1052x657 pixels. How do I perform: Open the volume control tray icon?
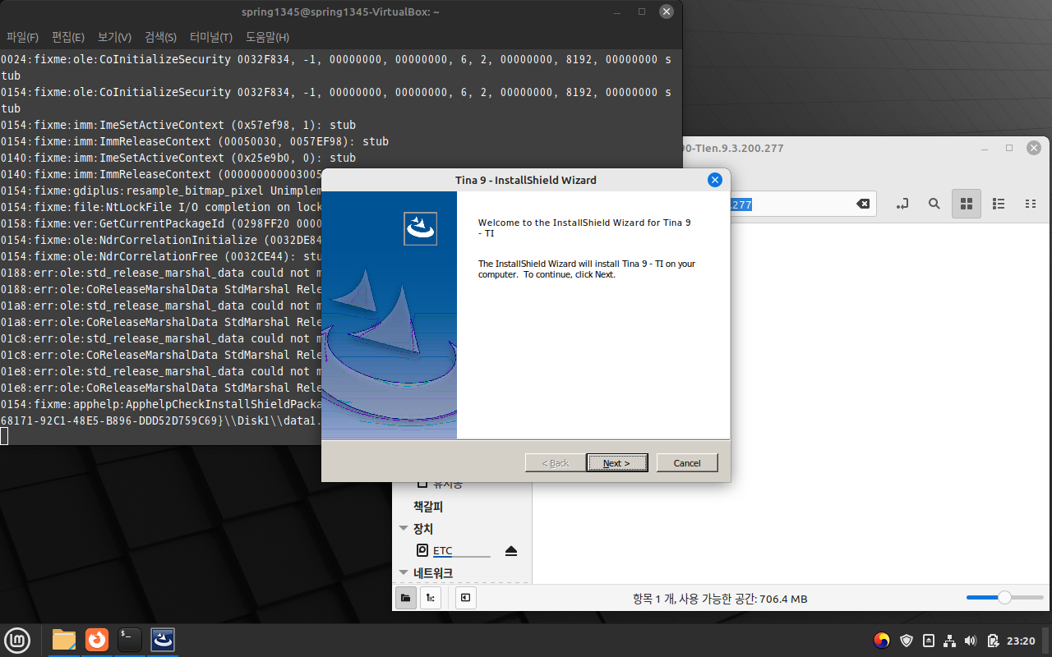pyautogui.click(x=971, y=641)
